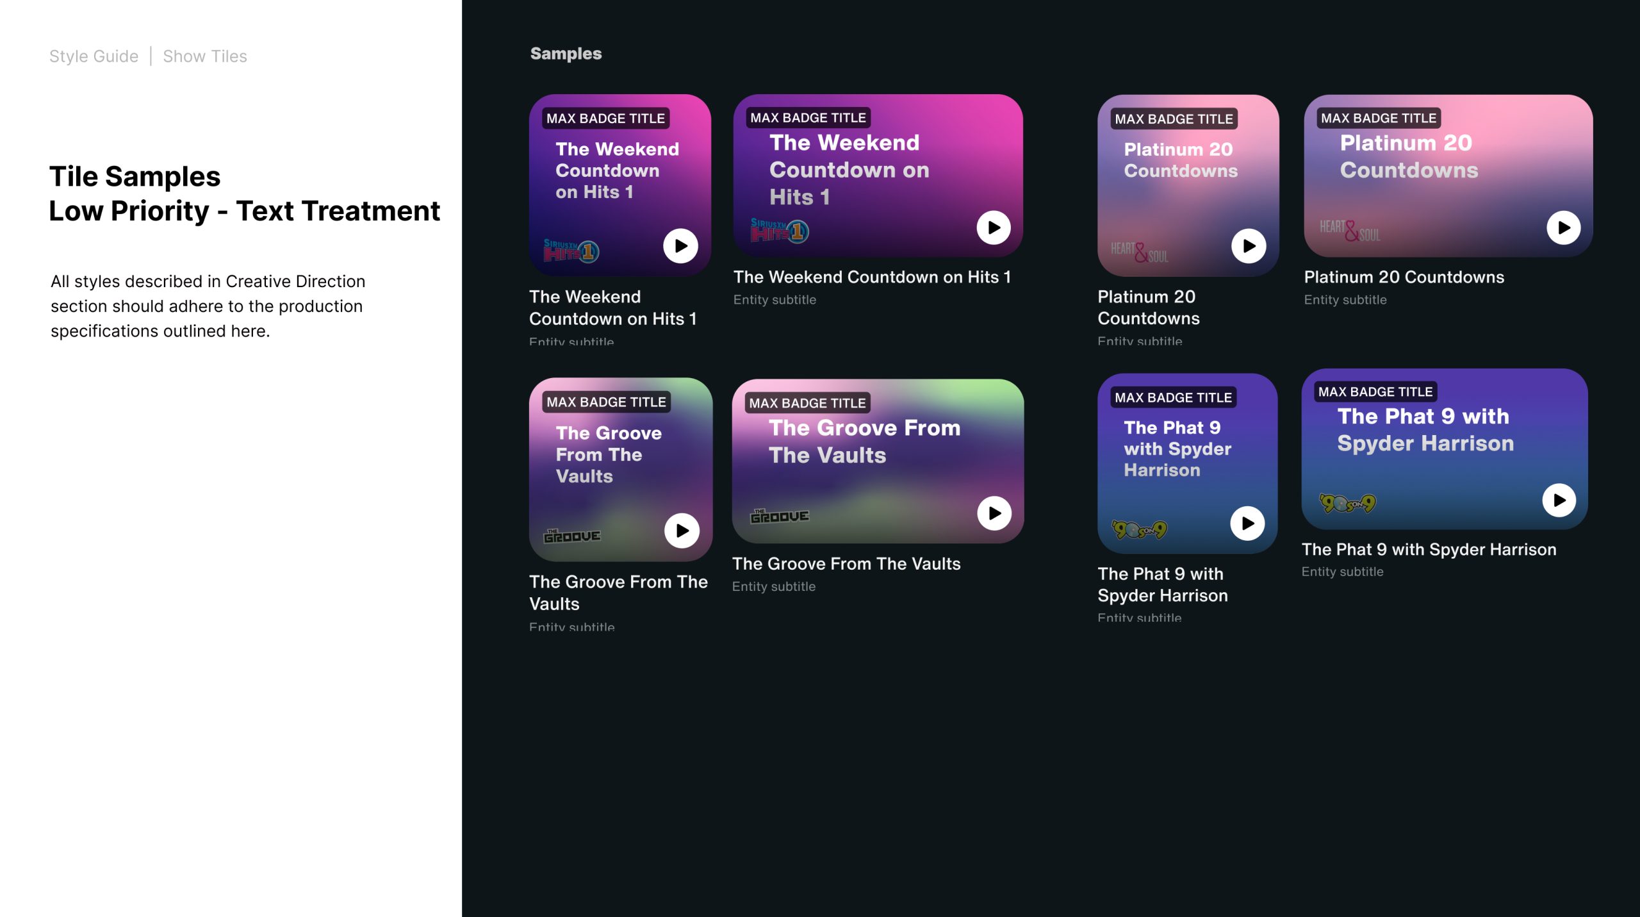The width and height of the screenshot is (1640, 917).
Task: Click the Heart & Soul logo on the square tile
Action: pyautogui.click(x=1139, y=252)
